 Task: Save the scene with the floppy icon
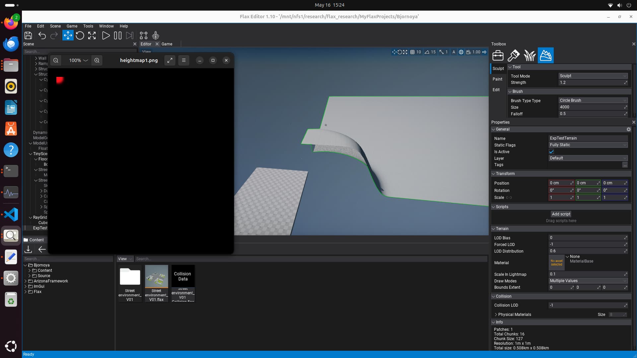pyautogui.click(x=28, y=35)
